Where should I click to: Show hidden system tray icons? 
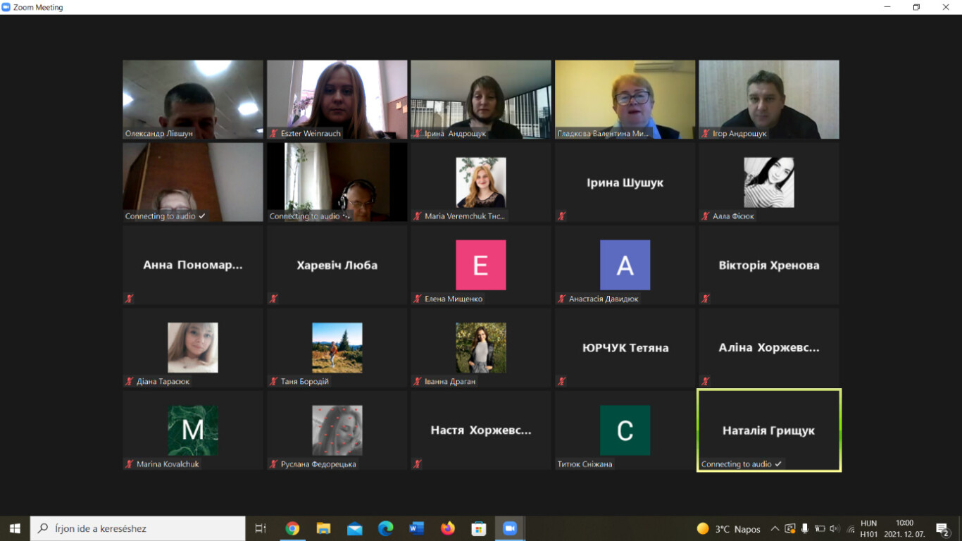pos(775,528)
